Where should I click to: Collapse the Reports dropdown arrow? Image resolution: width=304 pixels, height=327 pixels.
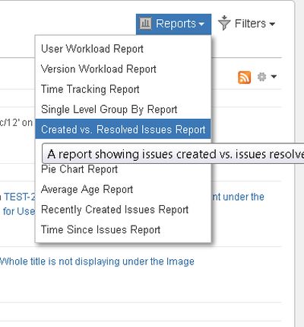tap(201, 24)
